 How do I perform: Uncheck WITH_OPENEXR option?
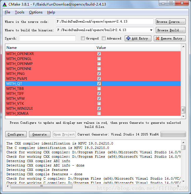point(99,54)
